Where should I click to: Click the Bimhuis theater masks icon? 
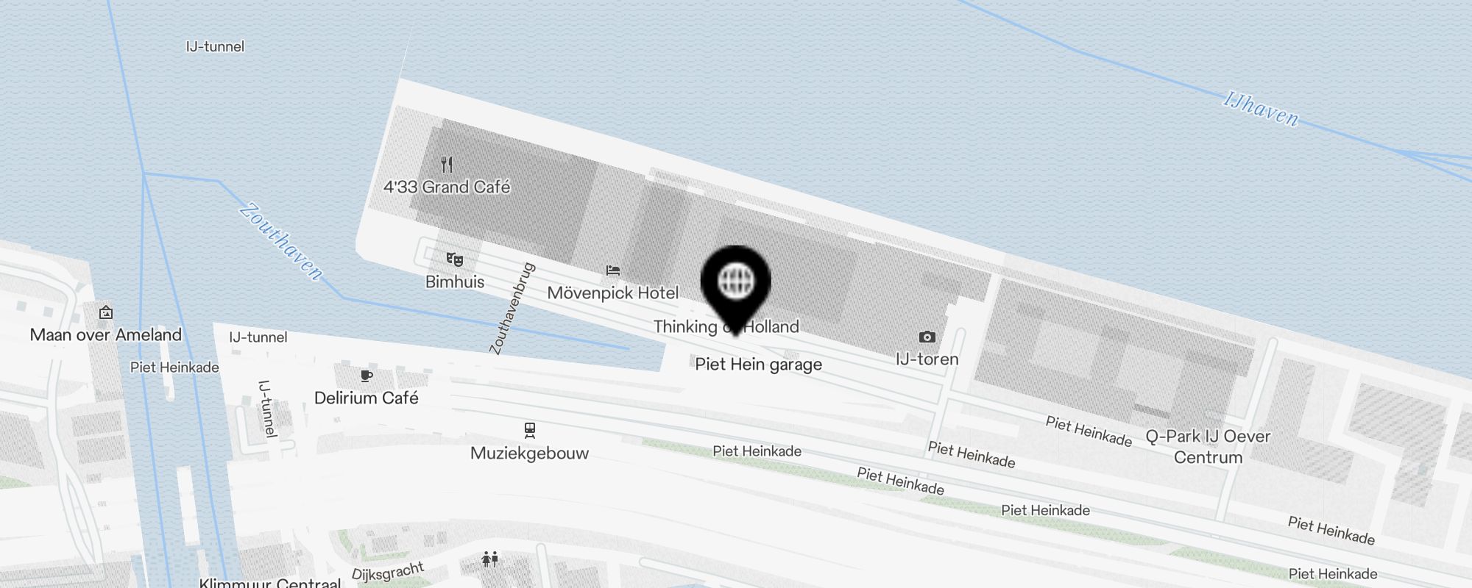pyautogui.click(x=455, y=259)
